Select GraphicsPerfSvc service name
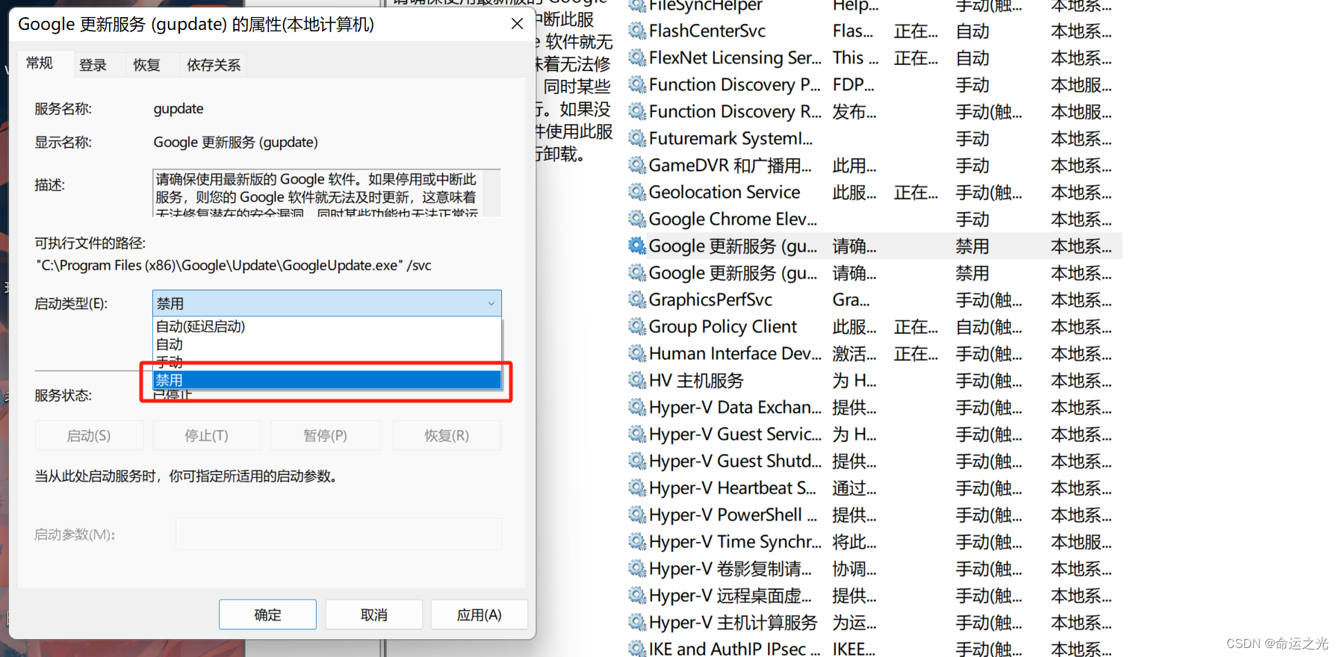1340x657 pixels. tap(711, 300)
